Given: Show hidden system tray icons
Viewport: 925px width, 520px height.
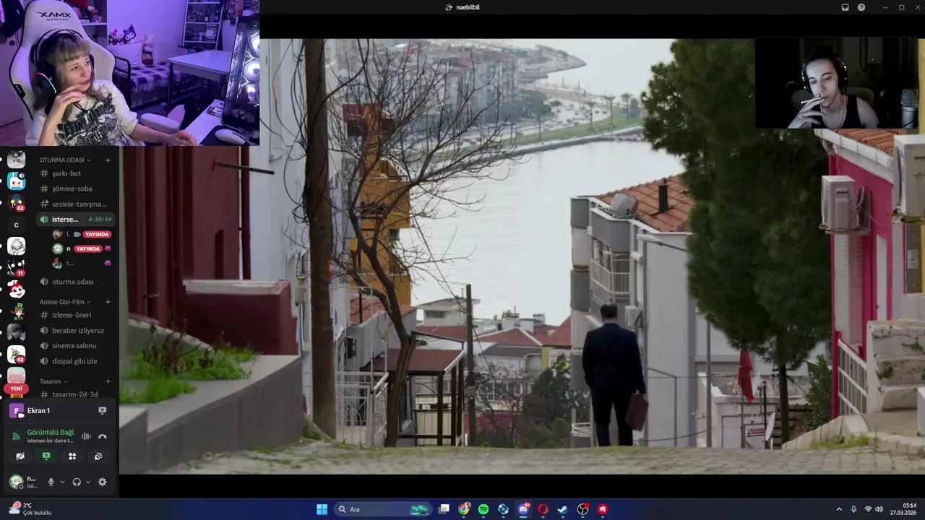Looking at the screenshot, I should [x=839, y=509].
